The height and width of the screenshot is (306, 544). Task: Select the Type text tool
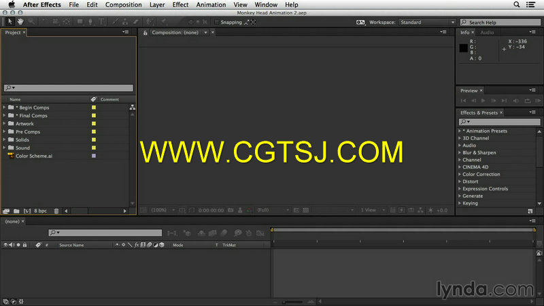[101, 22]
